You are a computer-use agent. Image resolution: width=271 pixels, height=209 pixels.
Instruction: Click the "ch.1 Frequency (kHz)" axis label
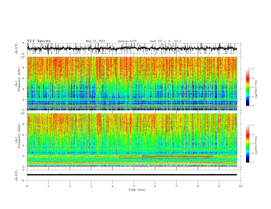[18, 79]
